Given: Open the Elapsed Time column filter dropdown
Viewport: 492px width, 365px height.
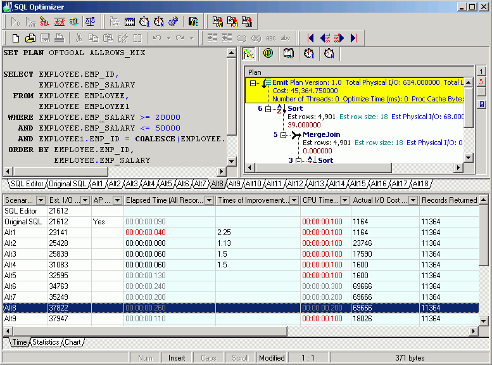Looking at the screenshot, I should 210,200.
